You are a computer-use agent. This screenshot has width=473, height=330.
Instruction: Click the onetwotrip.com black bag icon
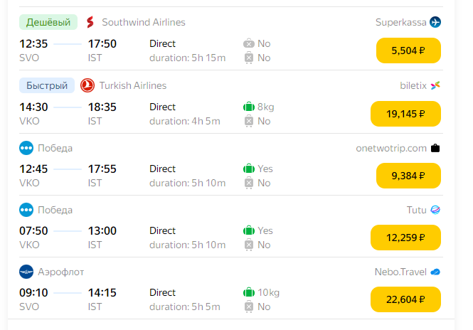[435, 148]
